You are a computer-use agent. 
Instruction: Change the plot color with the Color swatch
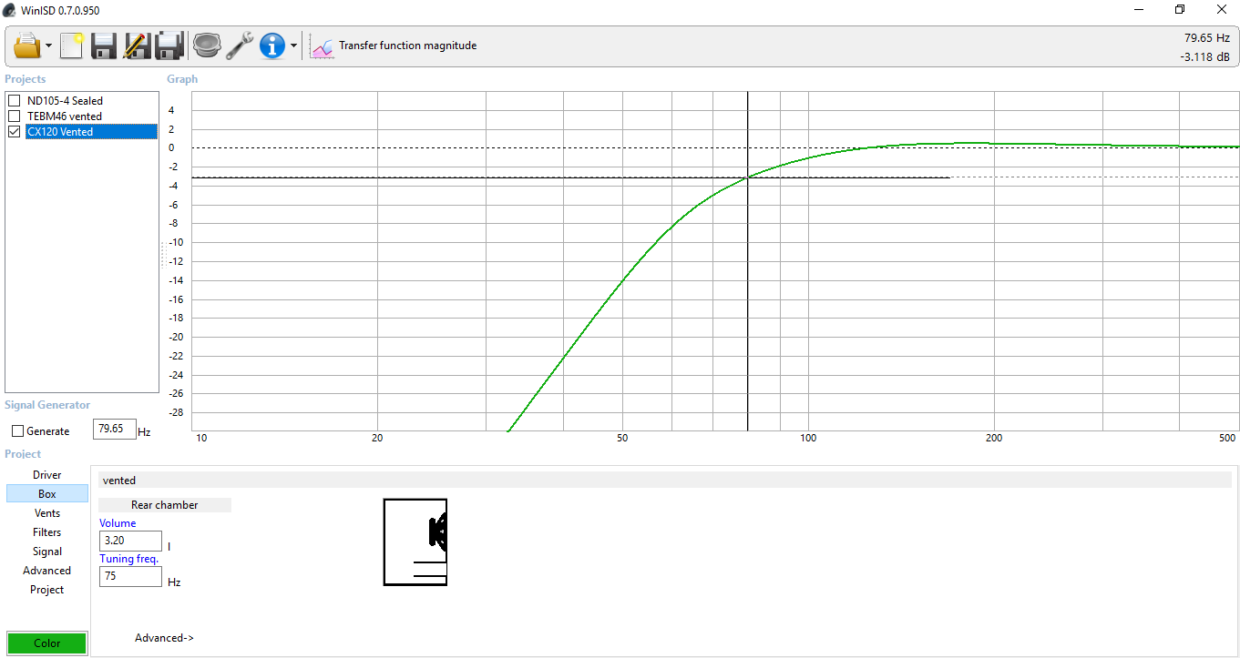(x=46, y=643)
